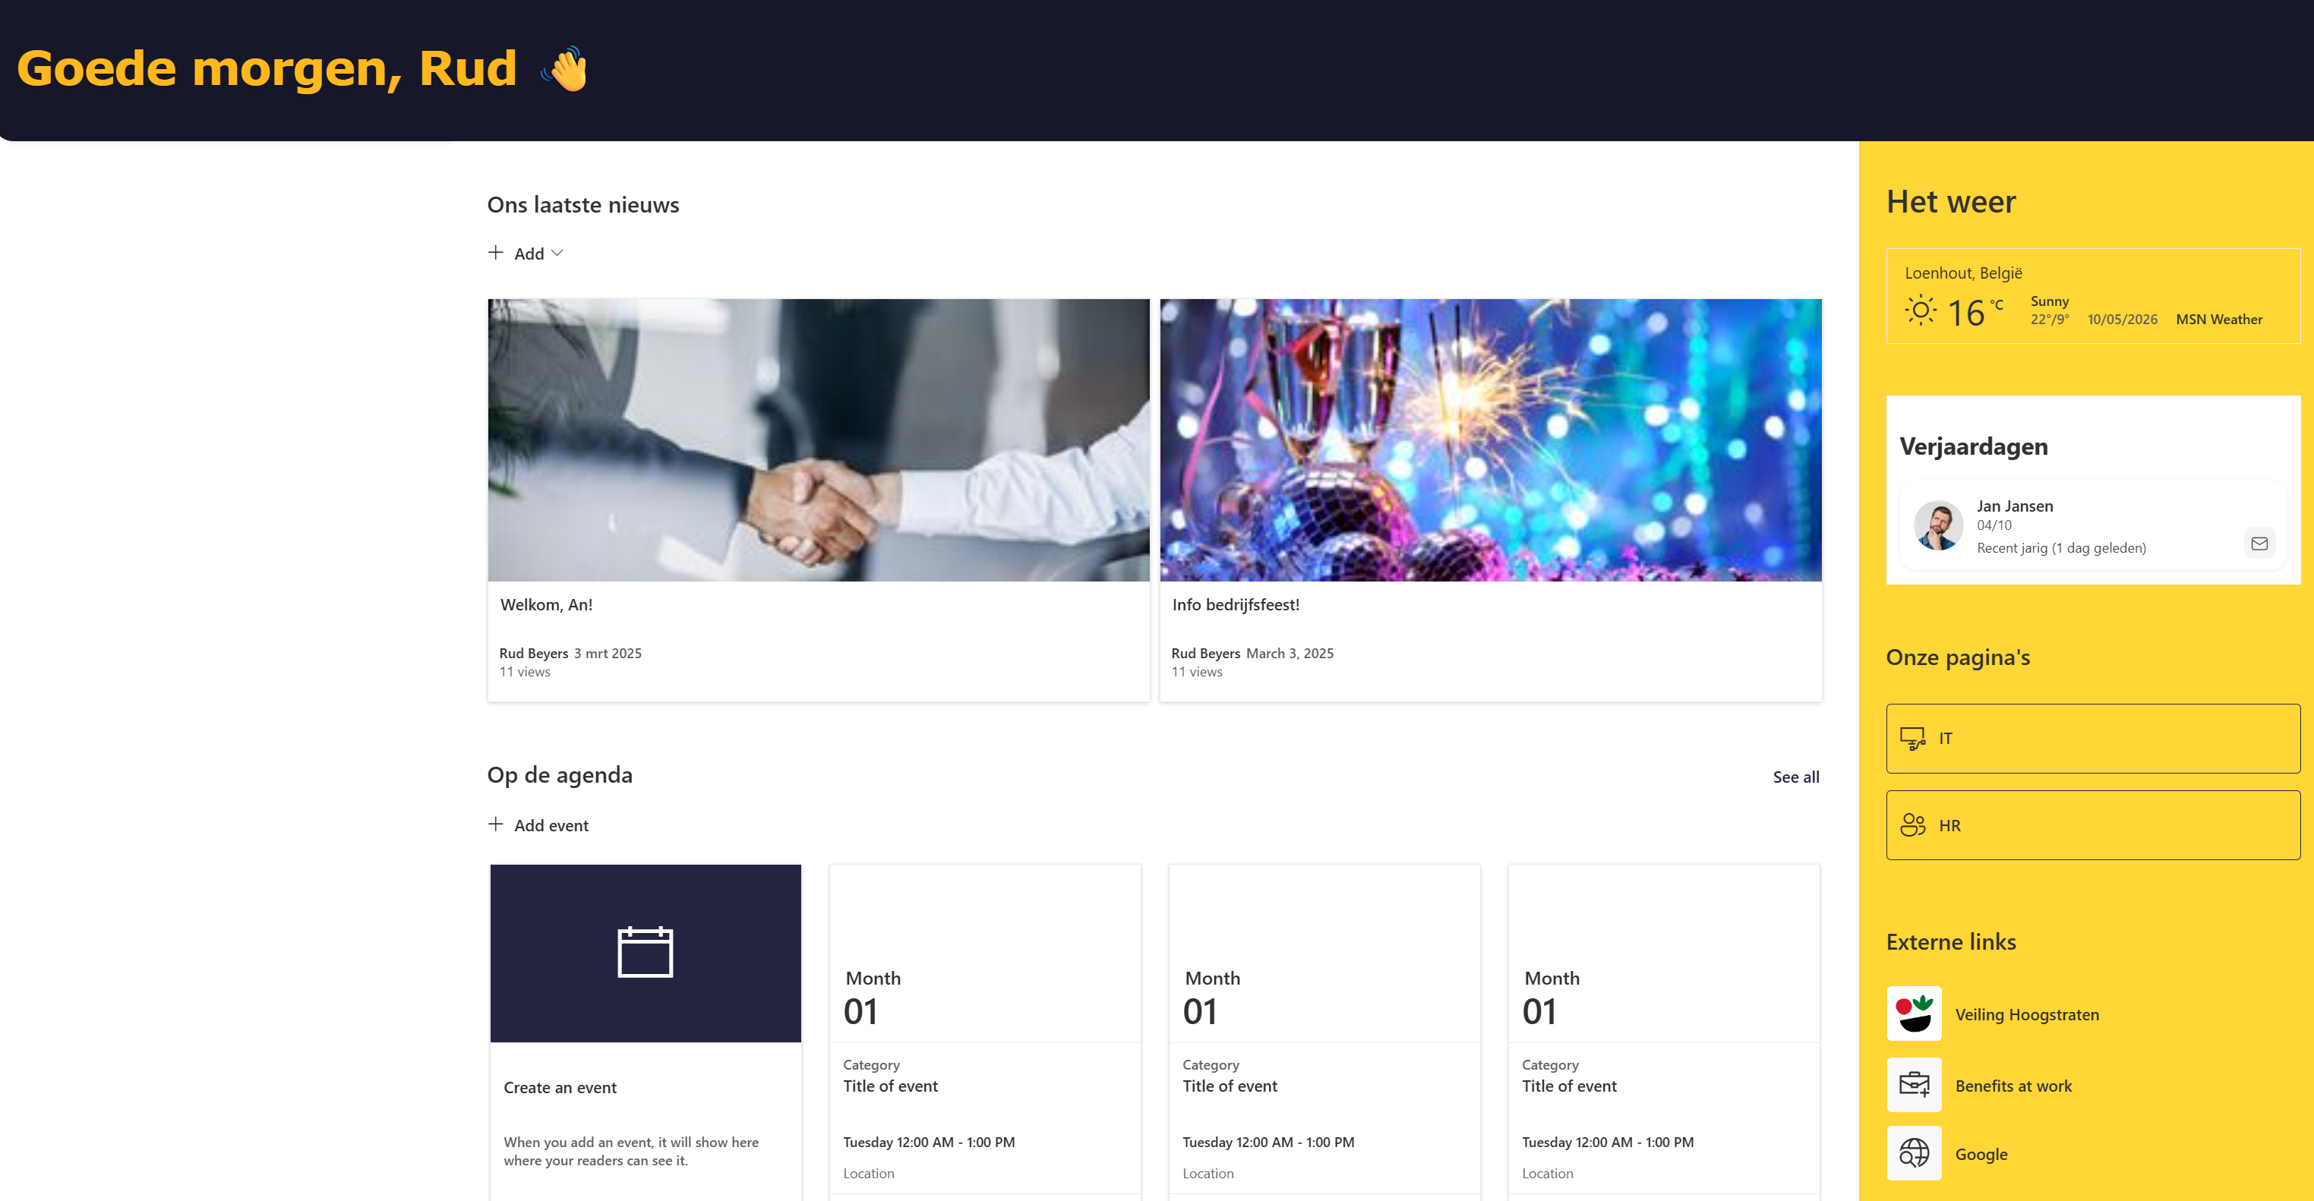
Task: Open the Google external link
Action: (1981, 1154)
